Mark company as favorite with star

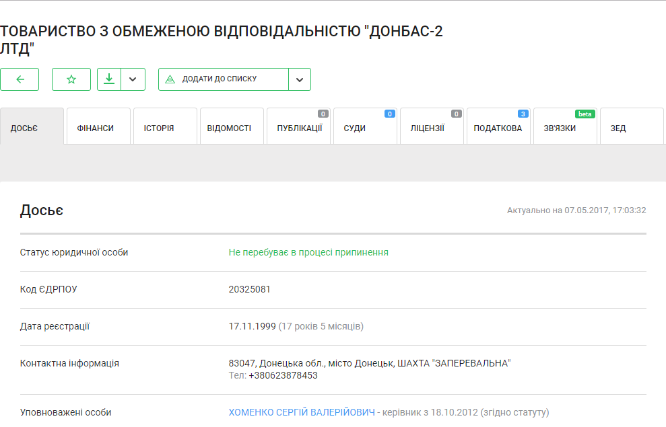tap(71, 79)
